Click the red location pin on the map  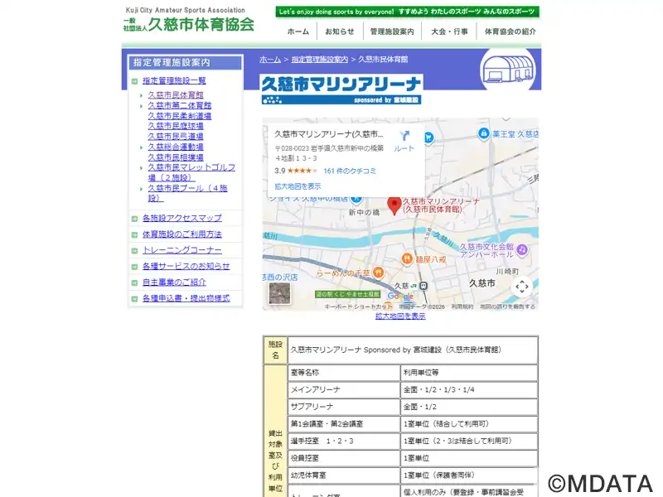click(395, 205)
